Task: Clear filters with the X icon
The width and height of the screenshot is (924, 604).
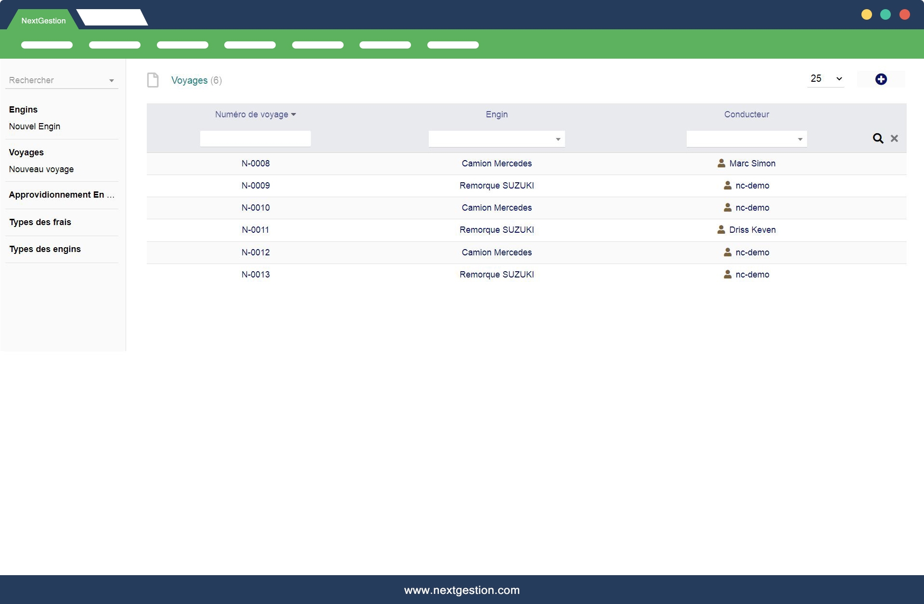Action: (x=894, y=138)
